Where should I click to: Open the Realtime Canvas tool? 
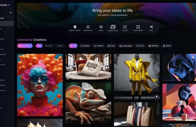pos(74,28)
